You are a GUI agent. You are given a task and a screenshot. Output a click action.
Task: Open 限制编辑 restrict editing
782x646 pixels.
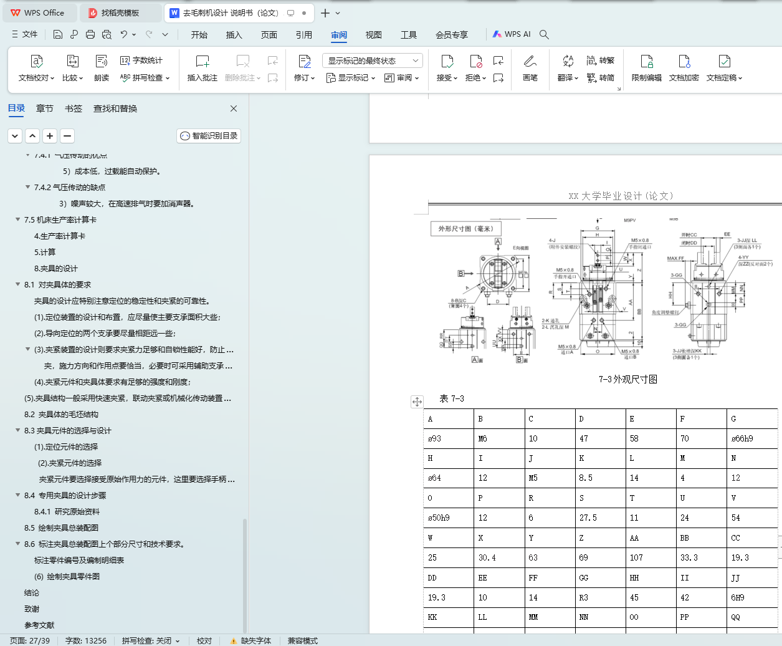point(647,69)
